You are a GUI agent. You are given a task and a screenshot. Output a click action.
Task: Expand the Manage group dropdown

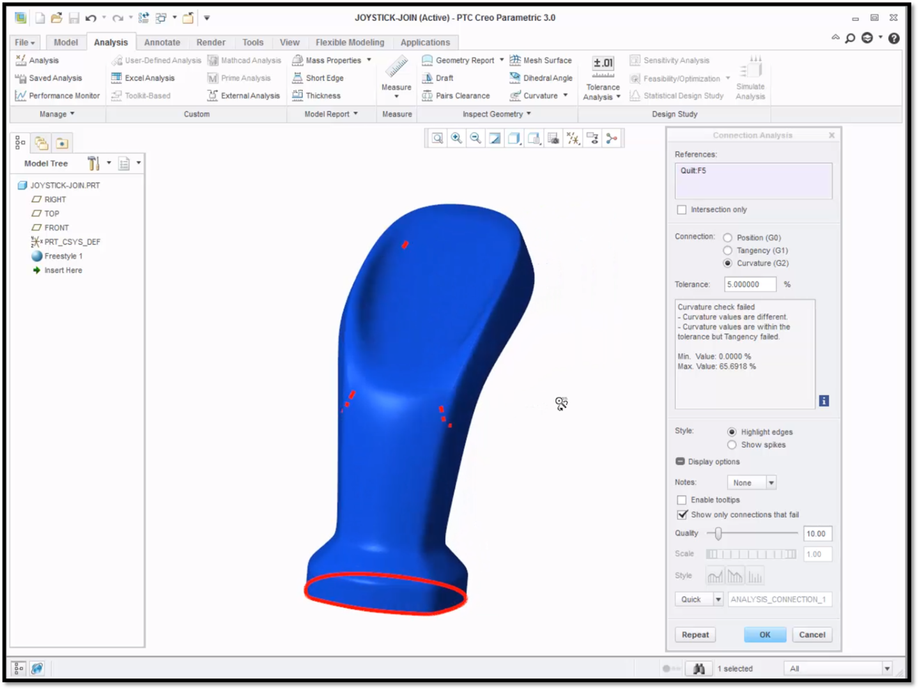click(x=57, y=114)
